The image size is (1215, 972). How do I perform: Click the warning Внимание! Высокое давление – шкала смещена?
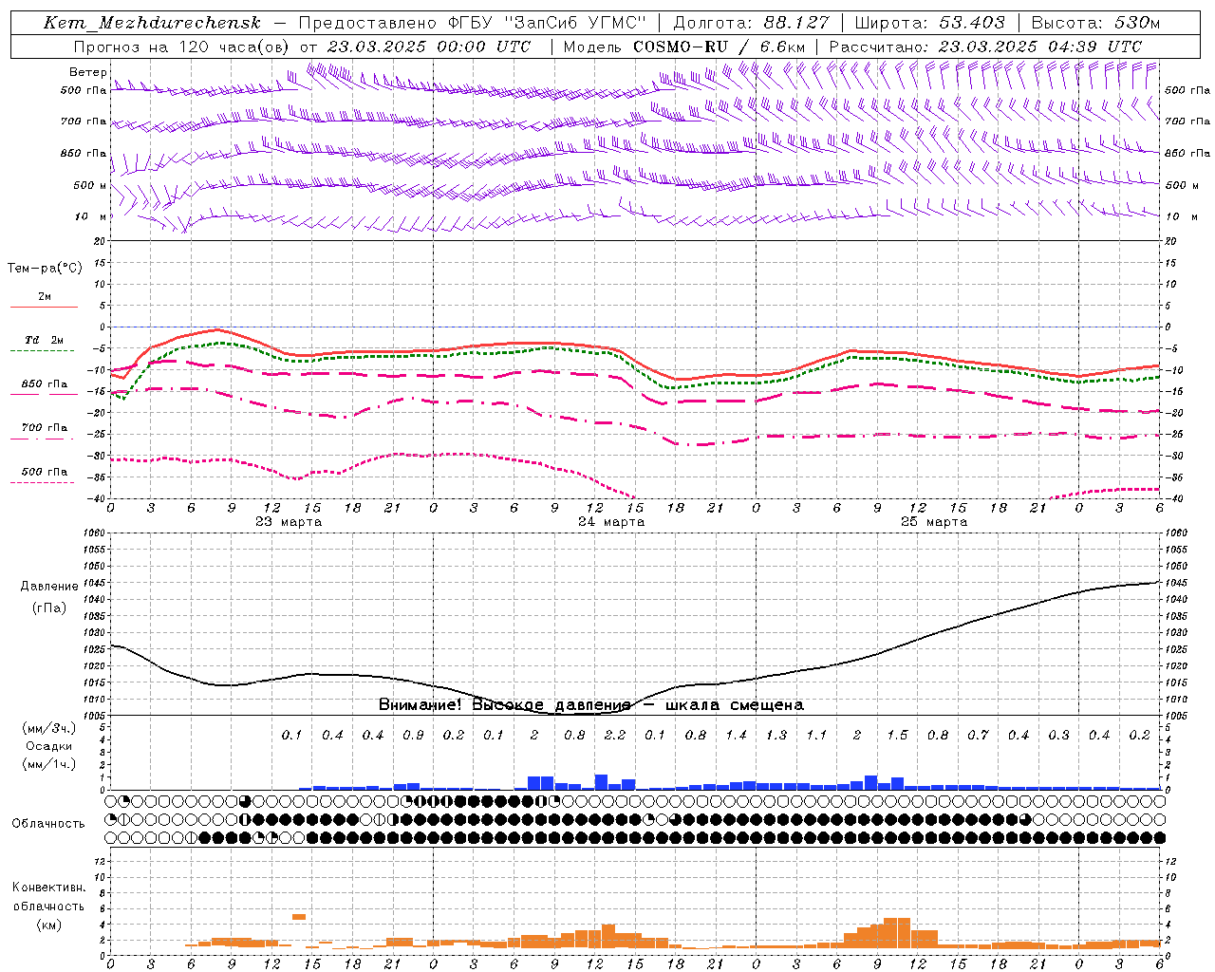pos(591,705)
